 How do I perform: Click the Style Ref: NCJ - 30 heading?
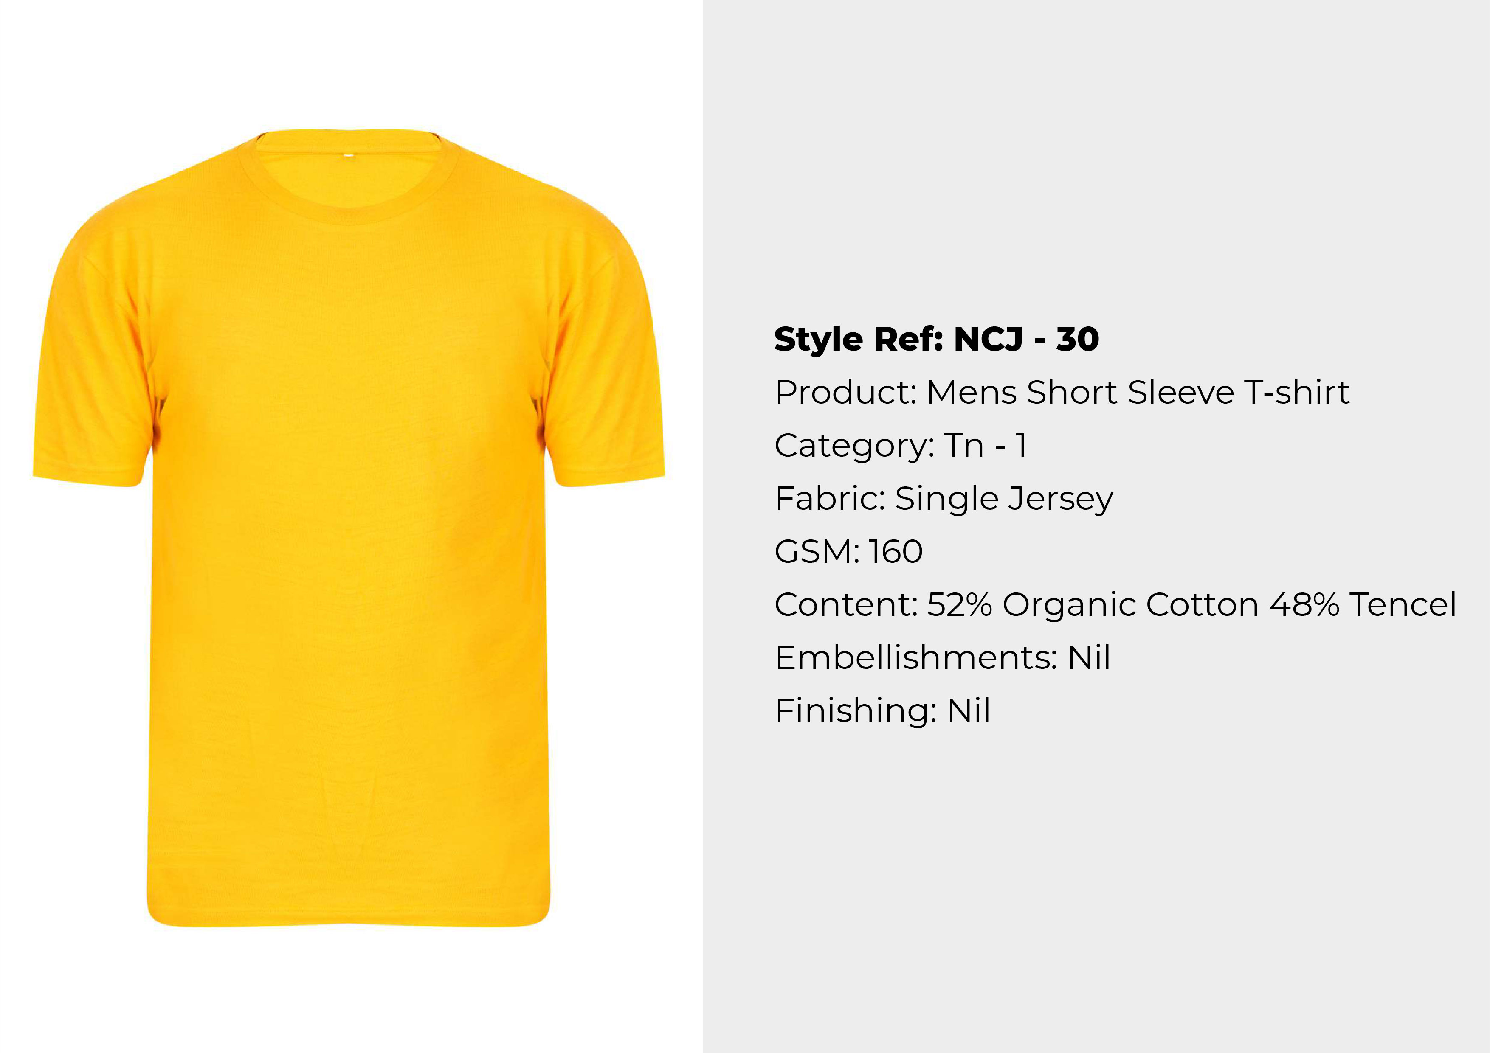coord(936,339)
